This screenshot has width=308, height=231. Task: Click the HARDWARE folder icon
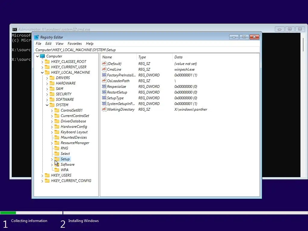pyautogui.click(x=52, y=83)
